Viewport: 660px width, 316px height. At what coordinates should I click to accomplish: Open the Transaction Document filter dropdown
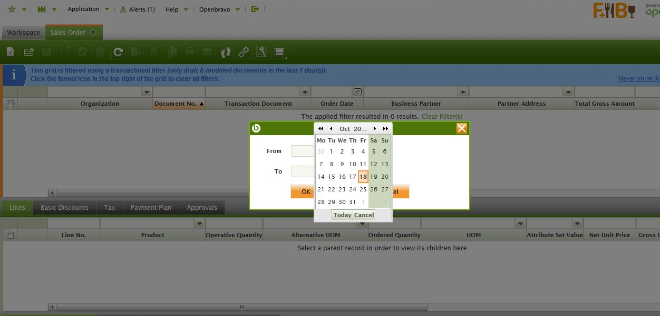[305, 92]
